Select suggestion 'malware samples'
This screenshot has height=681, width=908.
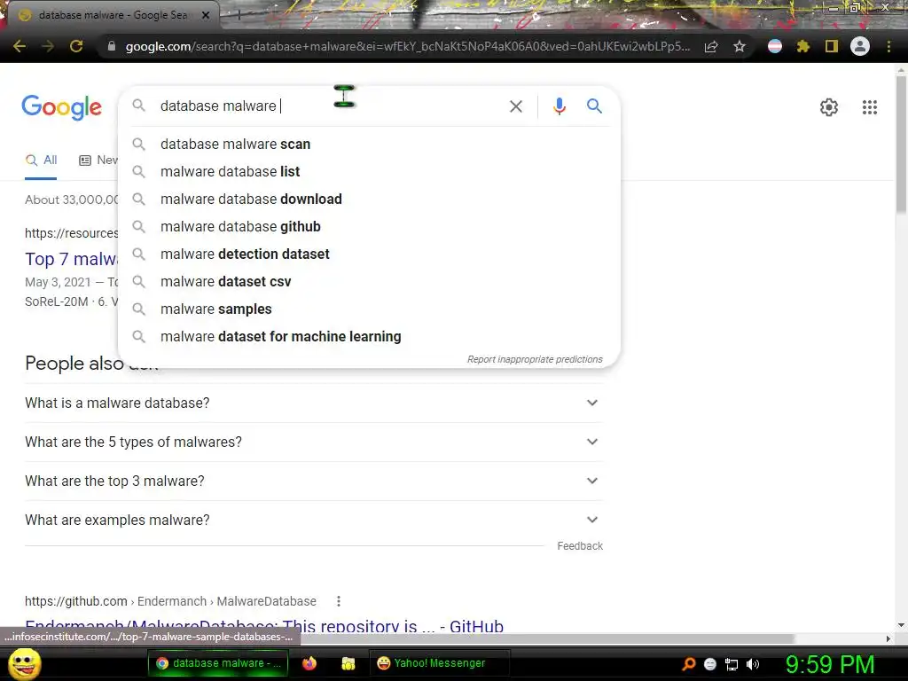369,309
